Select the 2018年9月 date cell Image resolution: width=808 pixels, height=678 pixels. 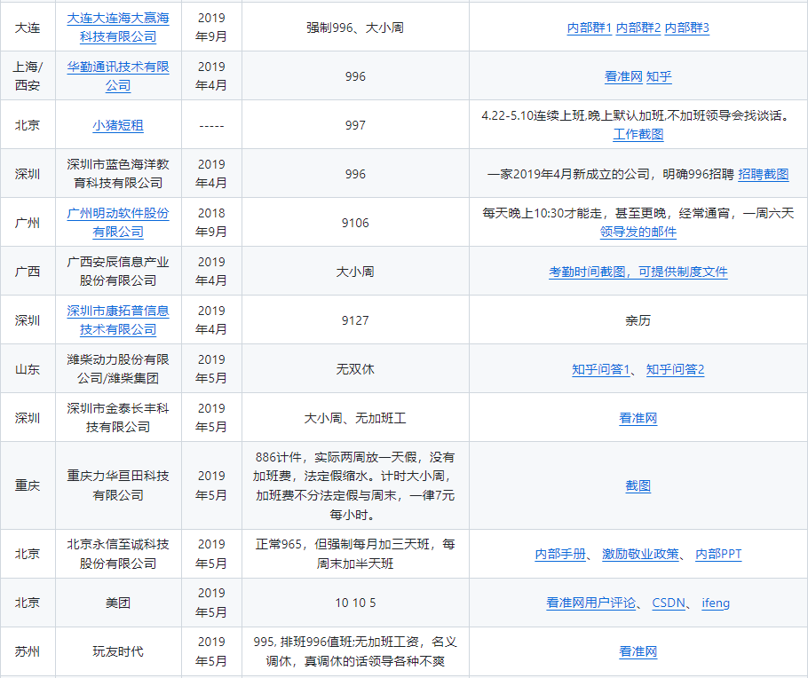pos(212,222)
